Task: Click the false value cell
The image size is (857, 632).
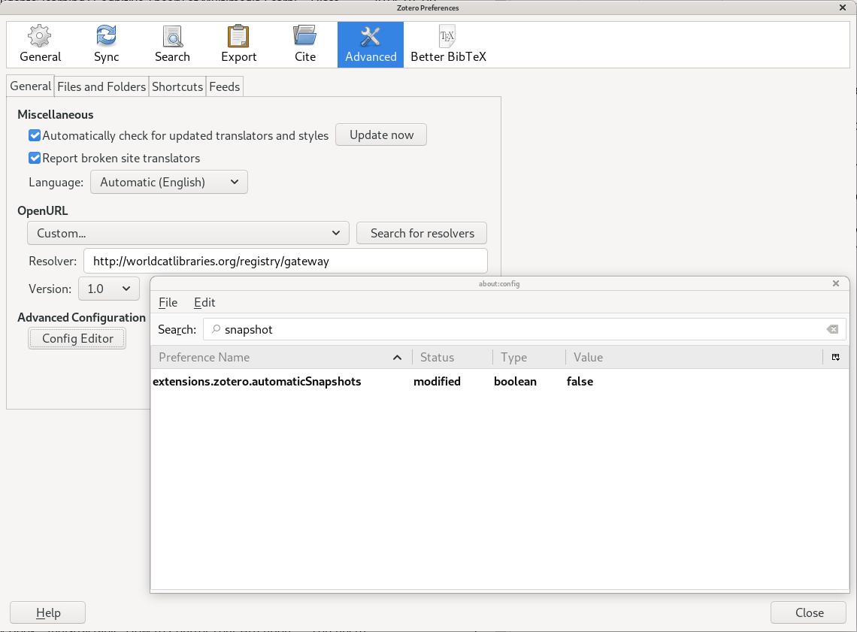Action: coord(580,381)
